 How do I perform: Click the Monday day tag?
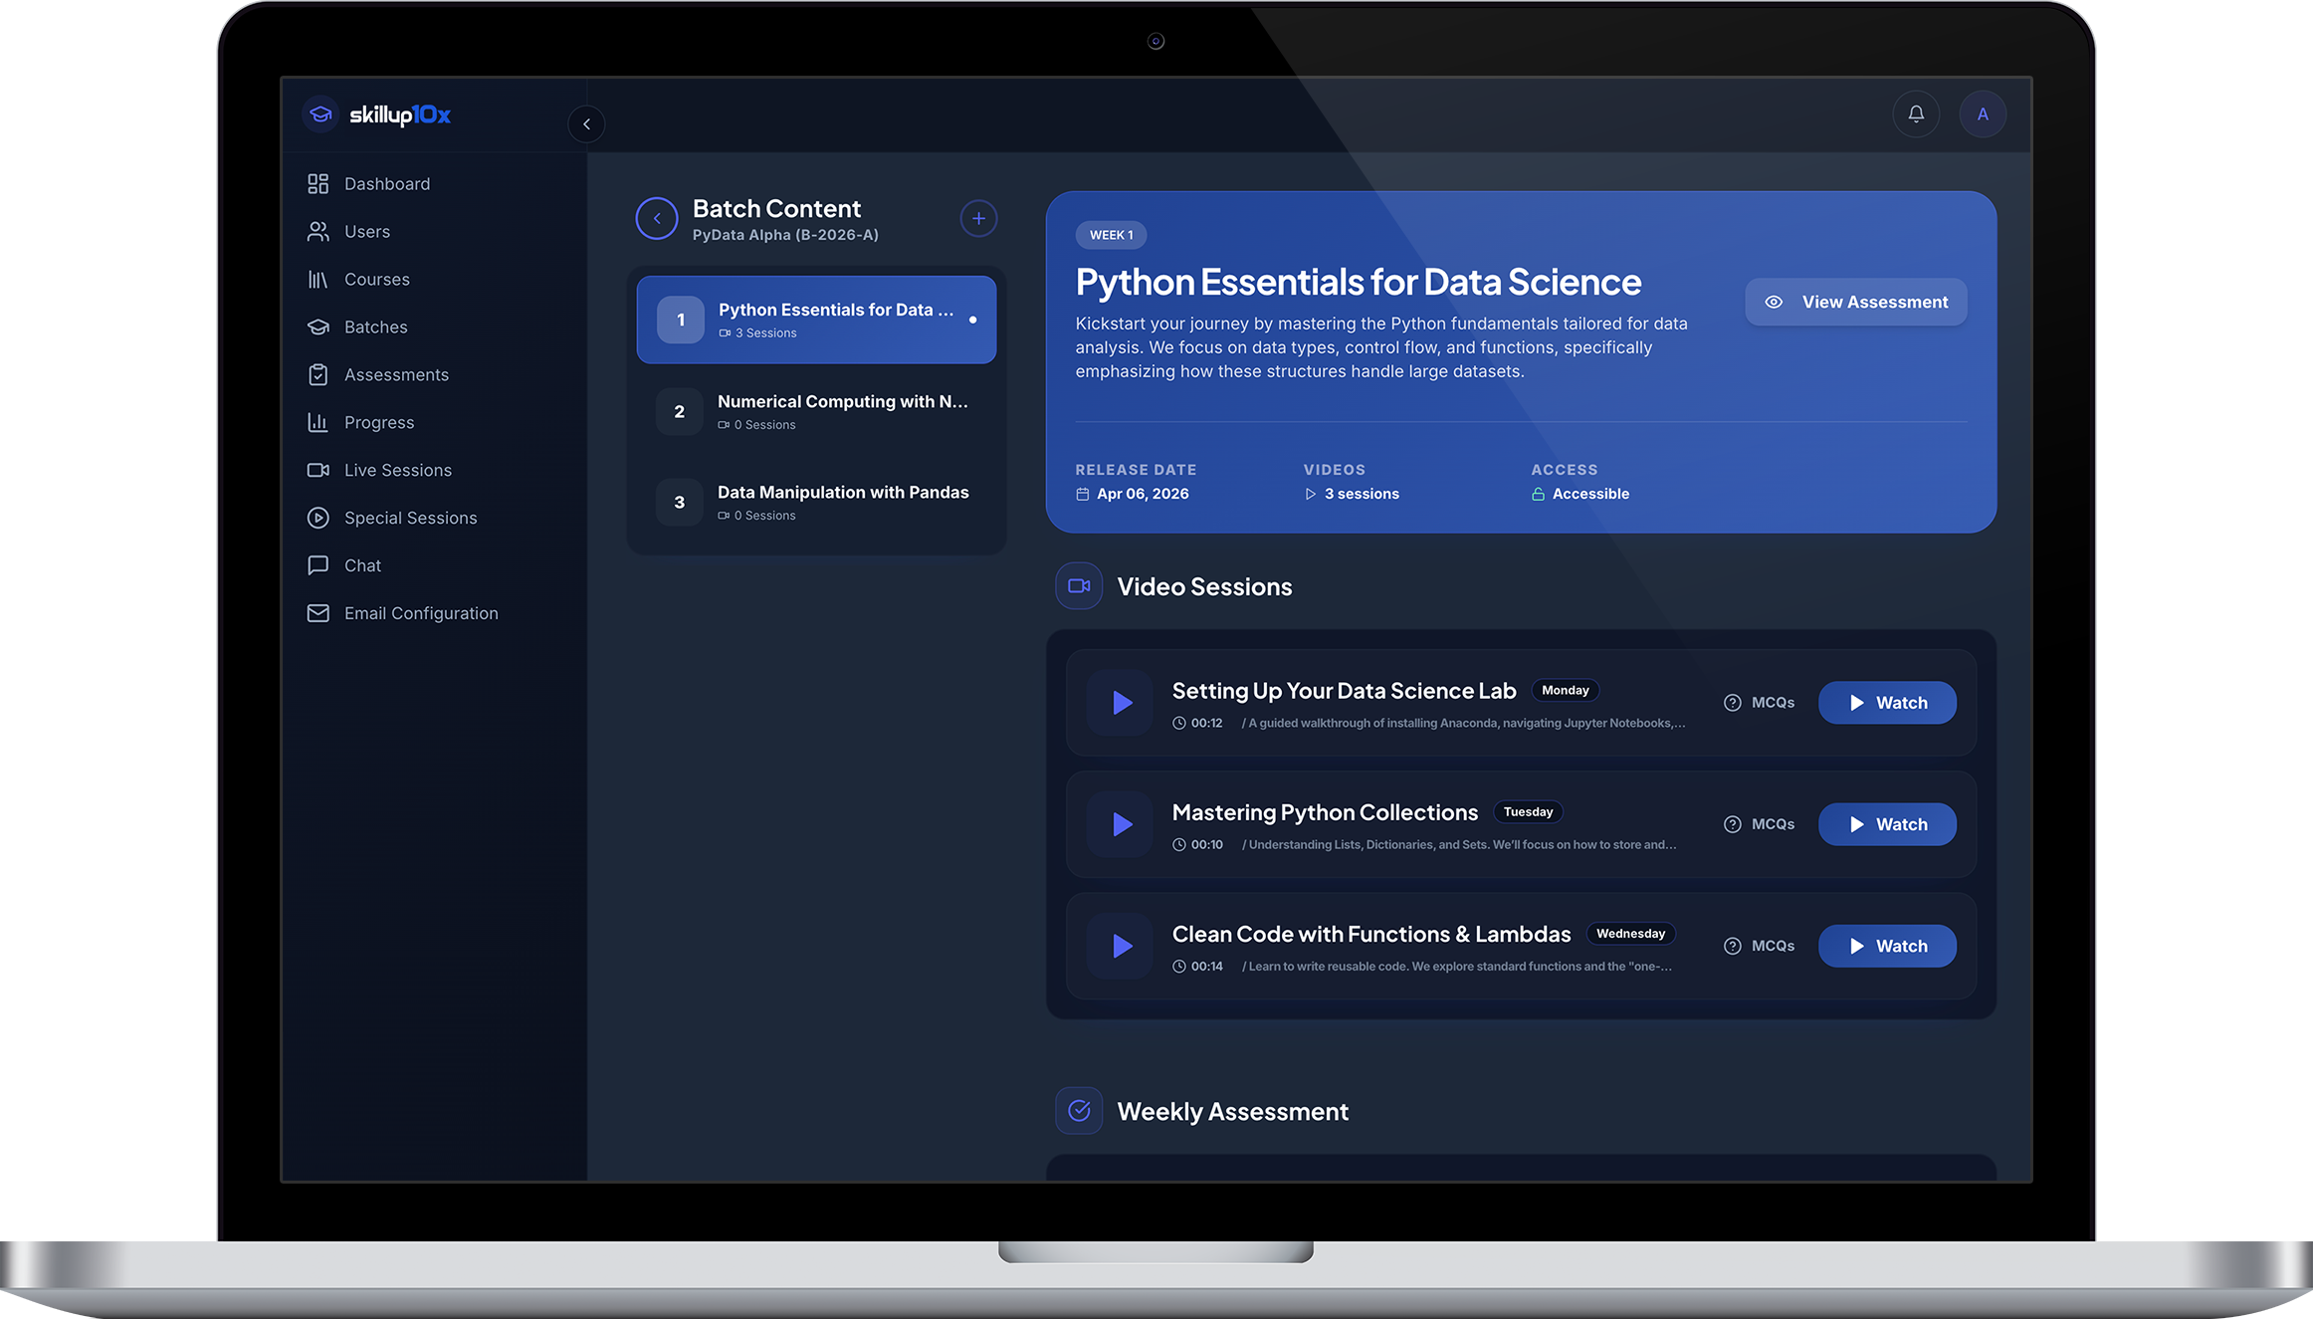1565,690
